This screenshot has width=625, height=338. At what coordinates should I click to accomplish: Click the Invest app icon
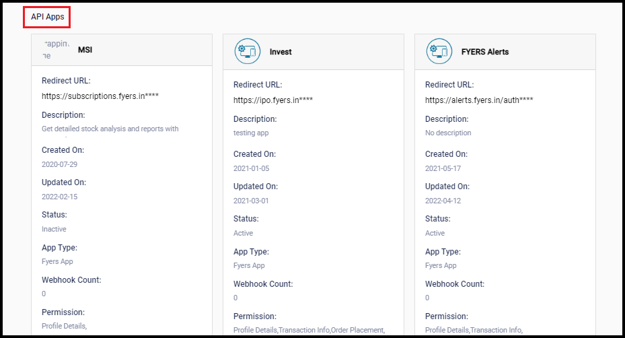click(x=247, y=51)
